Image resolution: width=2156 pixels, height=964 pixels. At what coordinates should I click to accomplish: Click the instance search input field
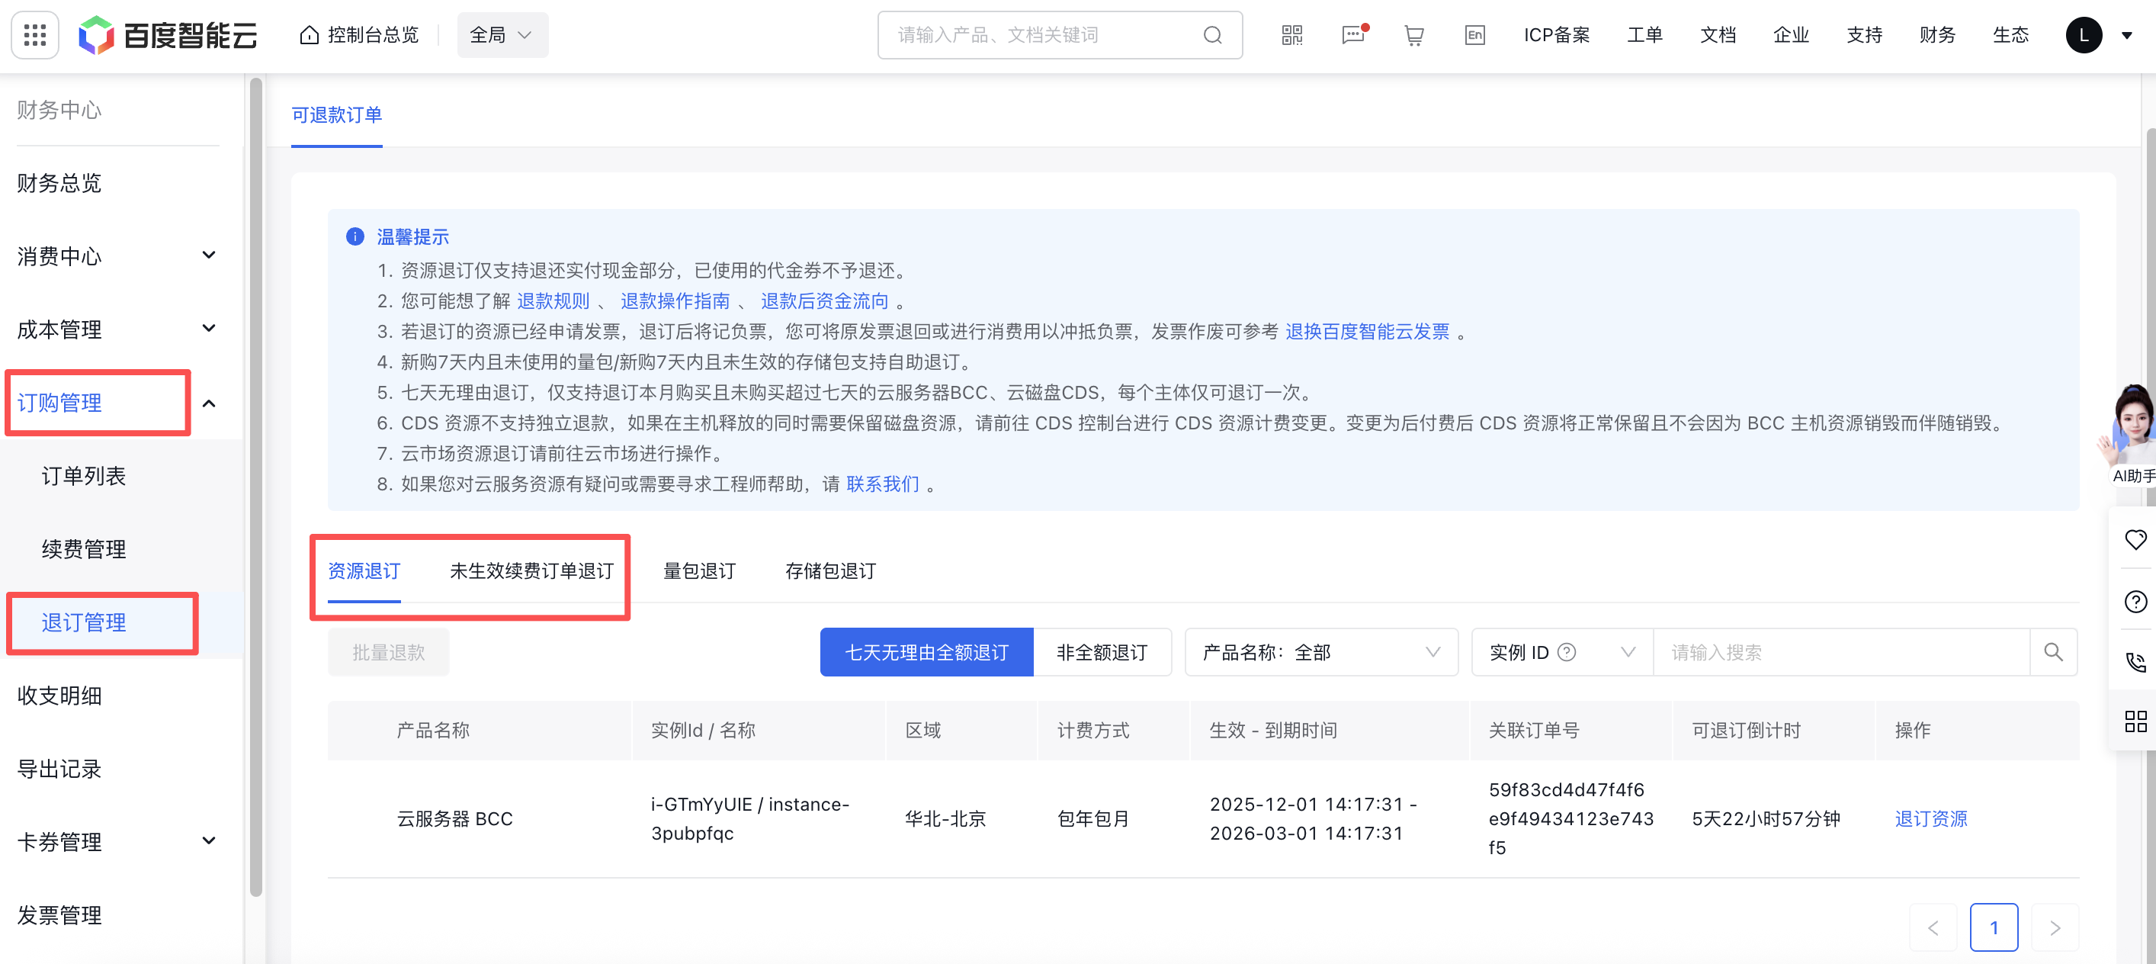tap(1841, 652)
